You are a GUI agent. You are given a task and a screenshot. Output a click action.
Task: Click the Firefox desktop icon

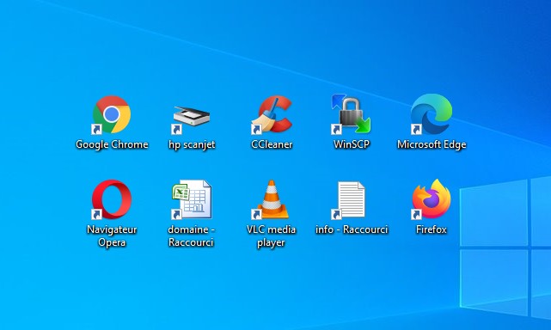point(431,199)
